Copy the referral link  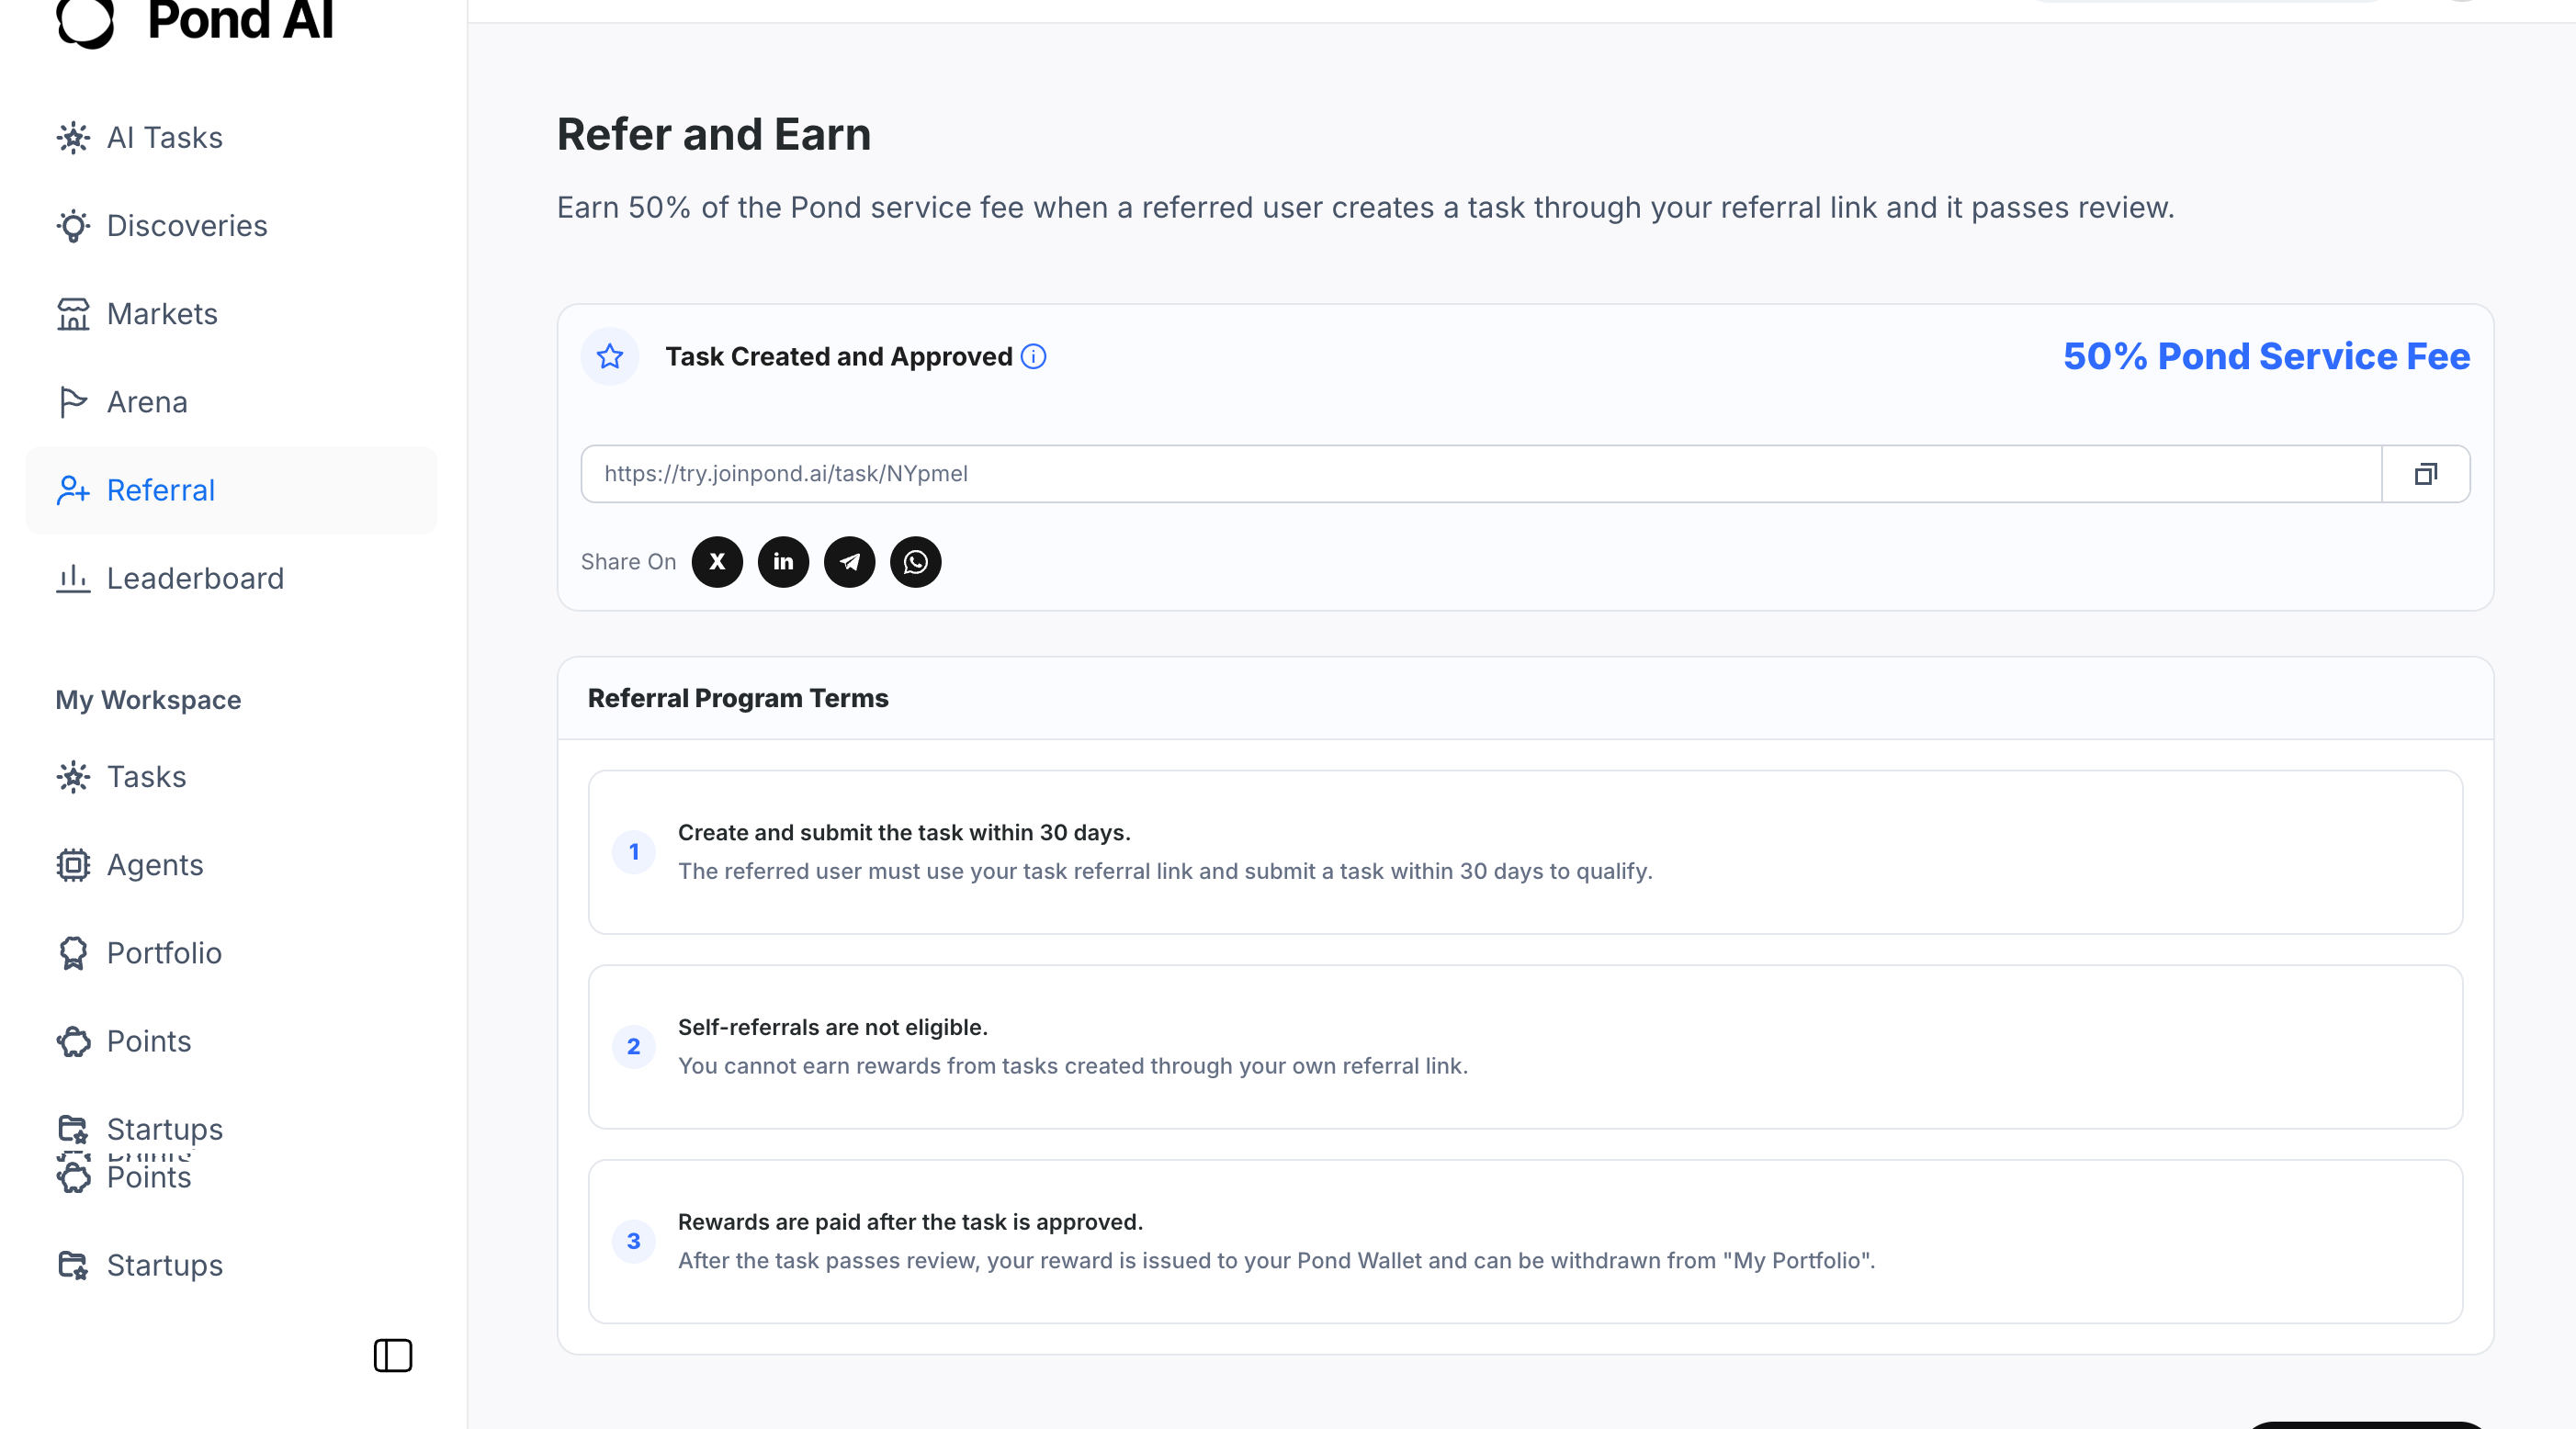click(x=2425, y=474)
